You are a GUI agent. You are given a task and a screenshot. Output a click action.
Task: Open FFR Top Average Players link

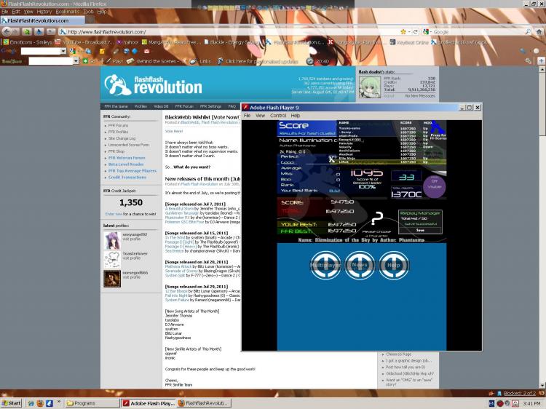132,171
